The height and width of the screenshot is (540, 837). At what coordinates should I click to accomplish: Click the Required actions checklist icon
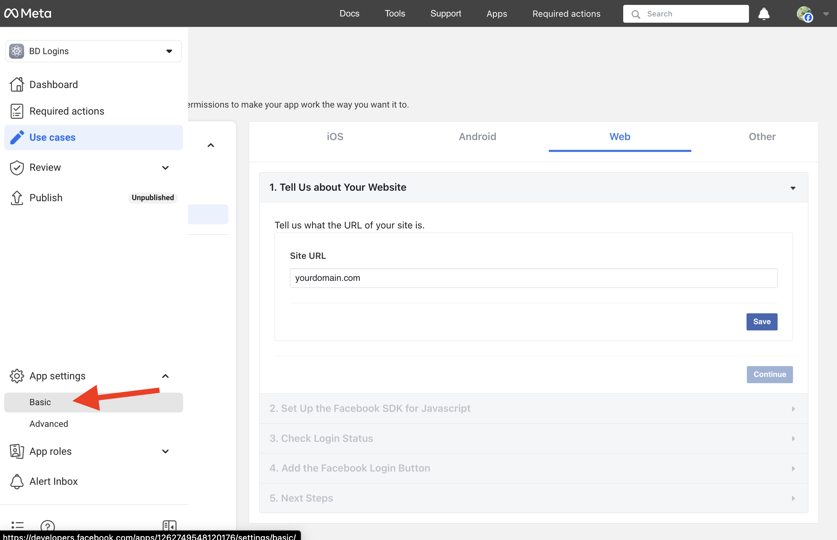pos(16,111)
